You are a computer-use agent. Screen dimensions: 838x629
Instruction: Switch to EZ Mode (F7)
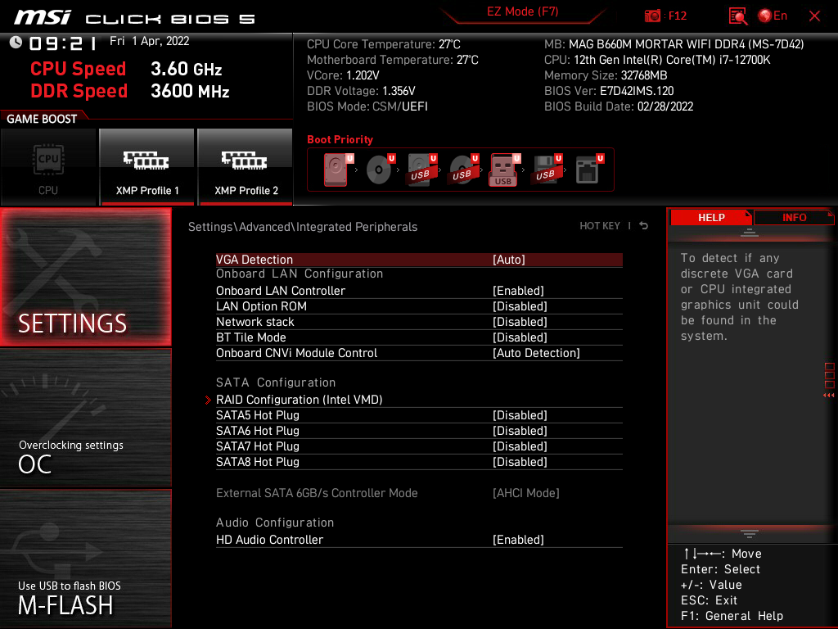tap(522, 11)
